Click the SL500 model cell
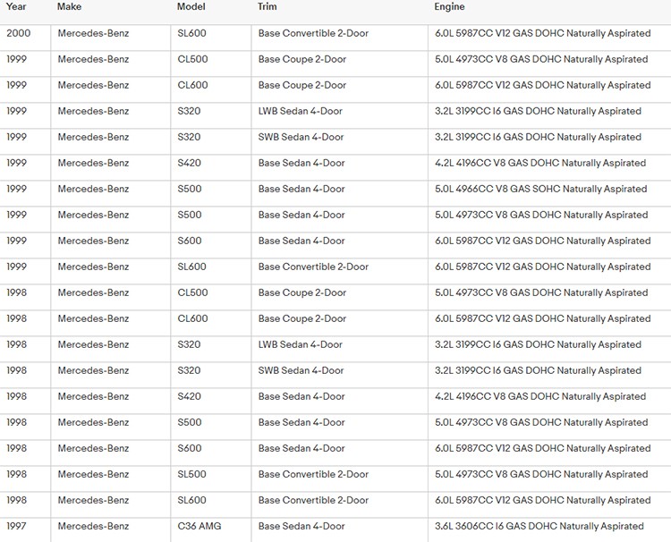The width and height of the screenshot is (671, 542). 191,474
